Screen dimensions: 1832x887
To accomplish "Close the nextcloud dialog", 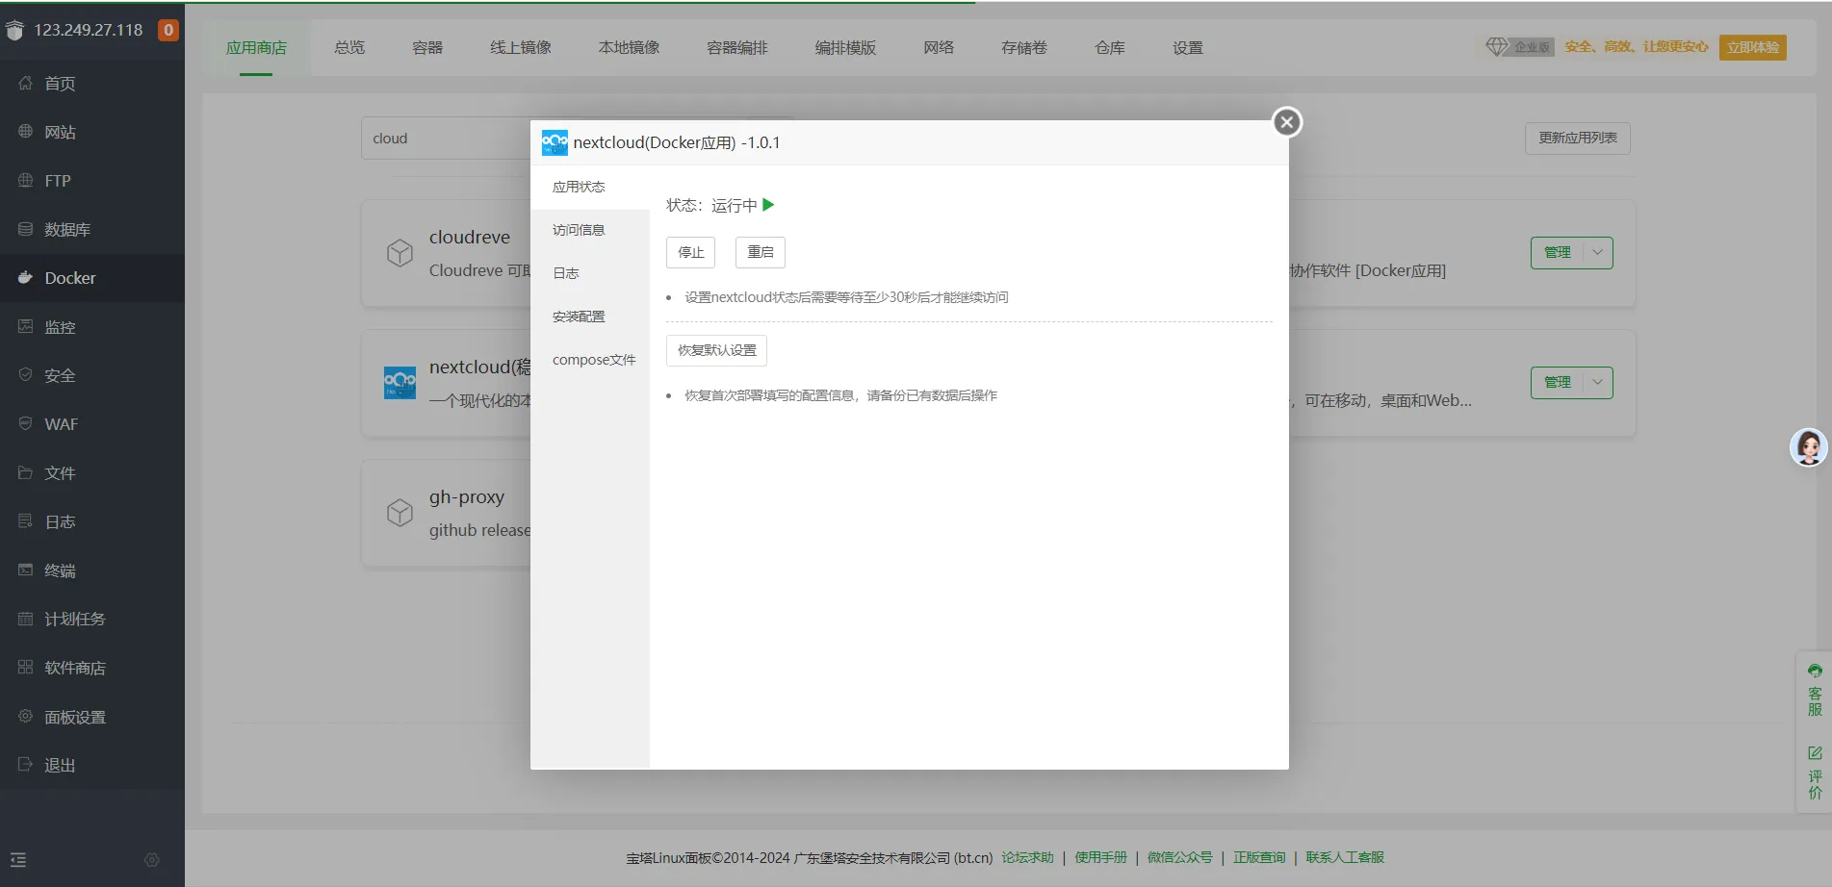I will [x=1287, y=122].
